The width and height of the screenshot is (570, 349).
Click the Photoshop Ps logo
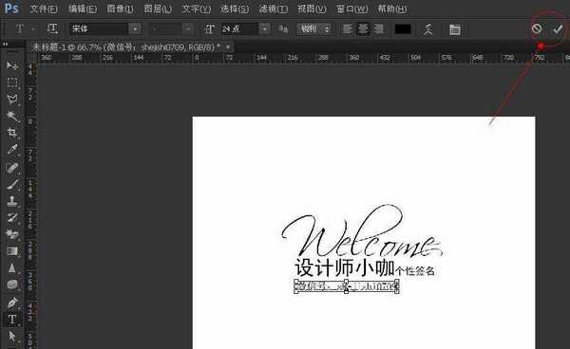tap(11, 8)
